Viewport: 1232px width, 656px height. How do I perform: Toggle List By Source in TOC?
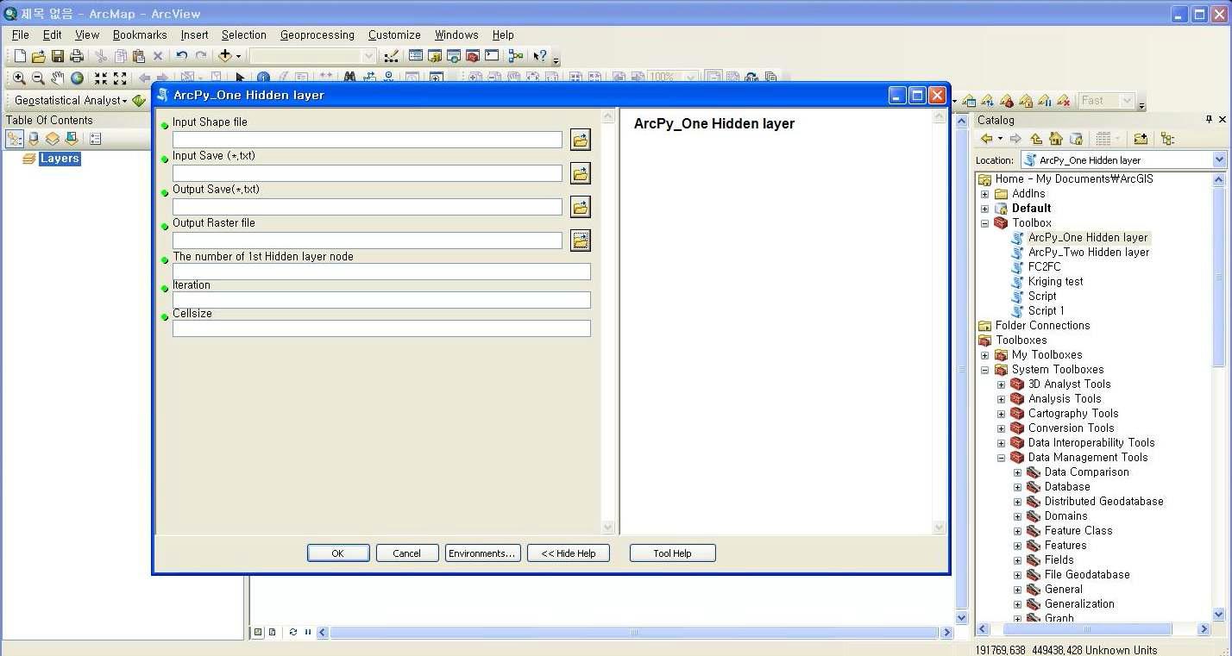click(34, 139)
